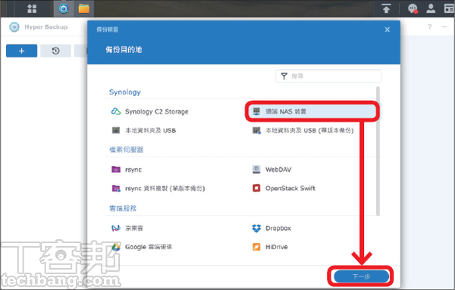Select the Dropbox icon

(x=256, y=229)
